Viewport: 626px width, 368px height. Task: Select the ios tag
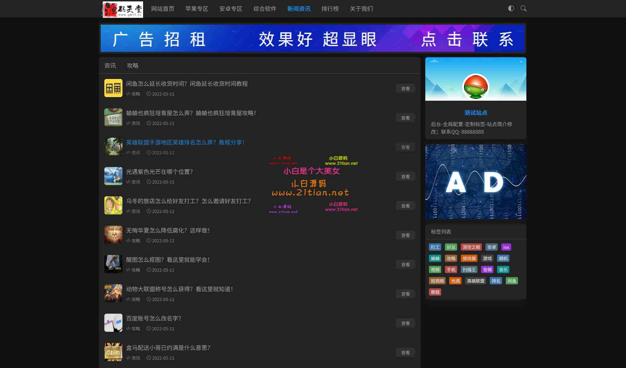tap(506, 247)
